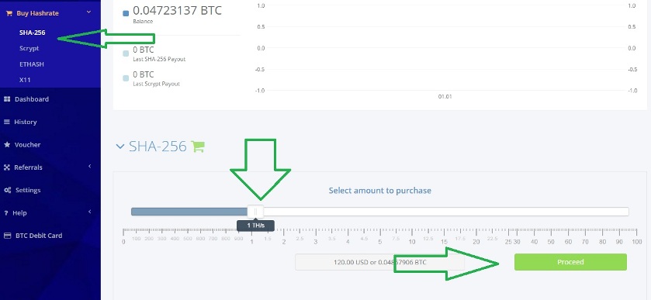
Task: Click the Voucher star icon
Action: point(7,145)
